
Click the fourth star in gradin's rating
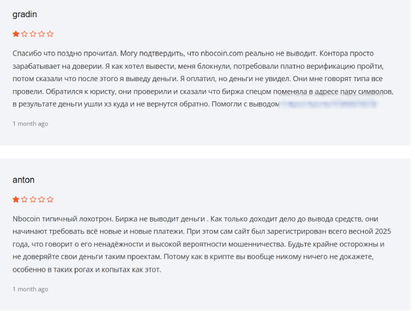[41, 34]
